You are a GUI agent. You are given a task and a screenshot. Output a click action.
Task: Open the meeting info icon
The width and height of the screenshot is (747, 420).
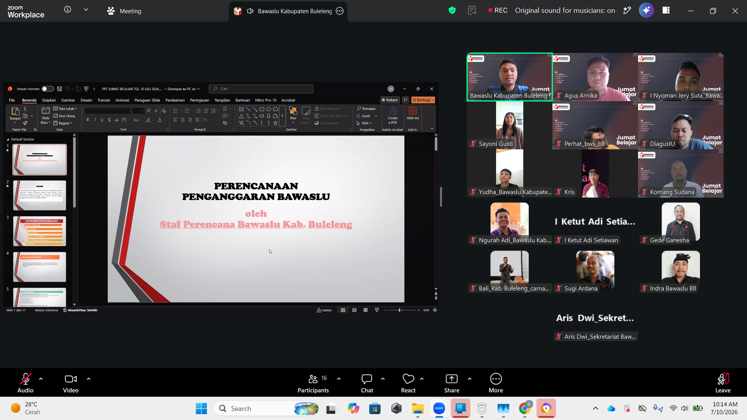(68, 9)
